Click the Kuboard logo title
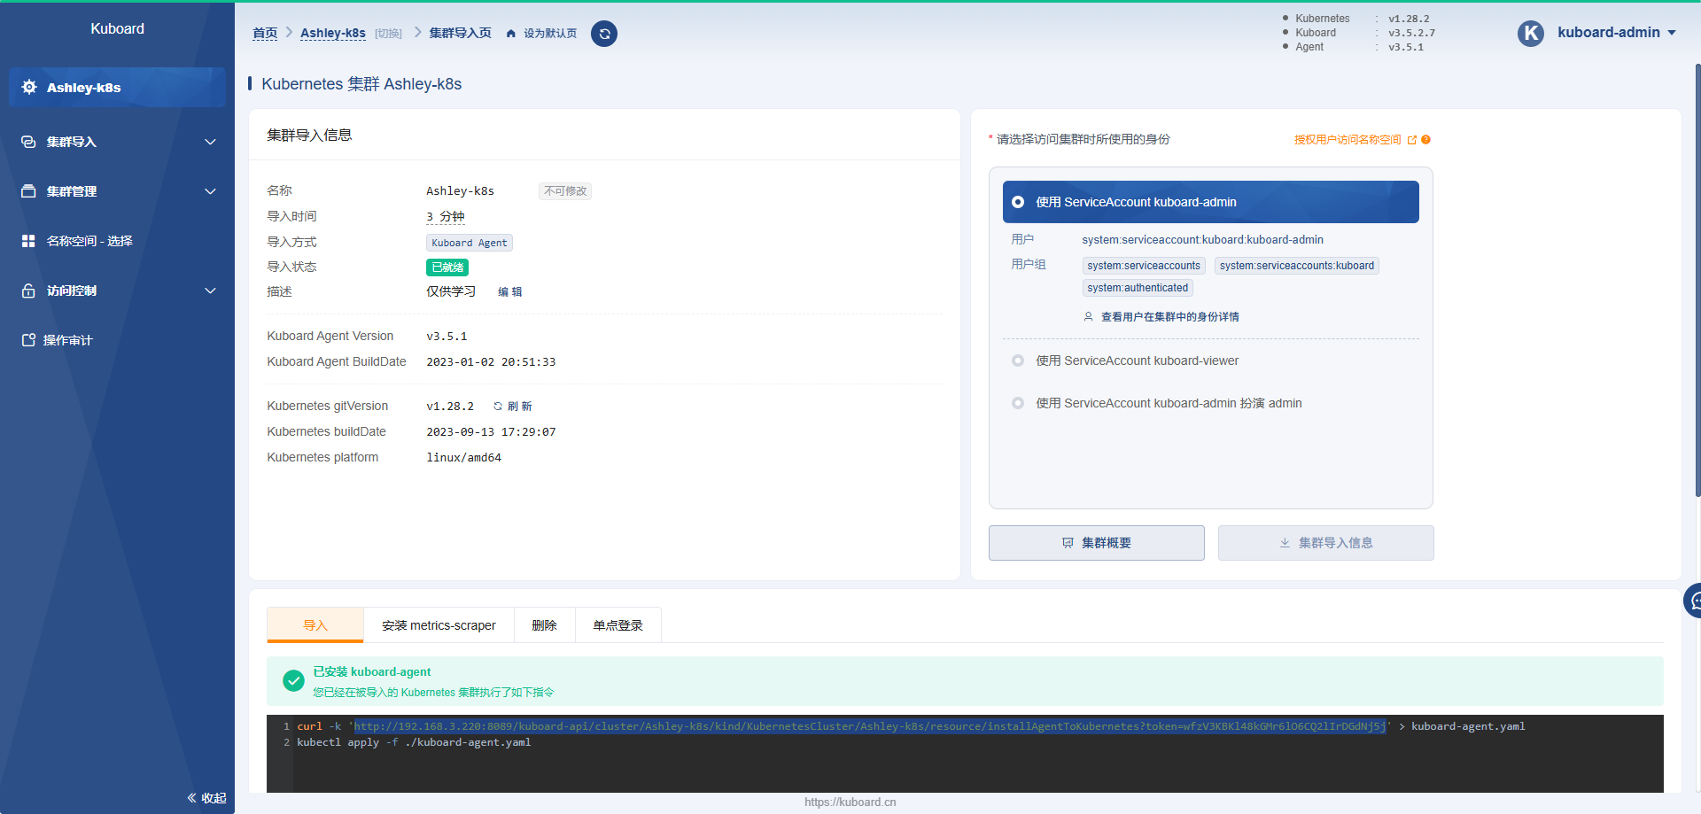1701x814 pixels. 117,28
